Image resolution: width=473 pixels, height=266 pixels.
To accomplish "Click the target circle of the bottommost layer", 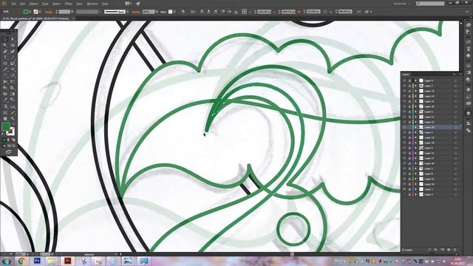I will (x=456, y=194).
